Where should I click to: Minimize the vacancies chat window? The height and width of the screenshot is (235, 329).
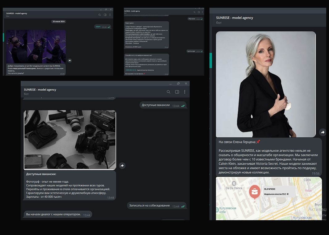coord(171,83)
